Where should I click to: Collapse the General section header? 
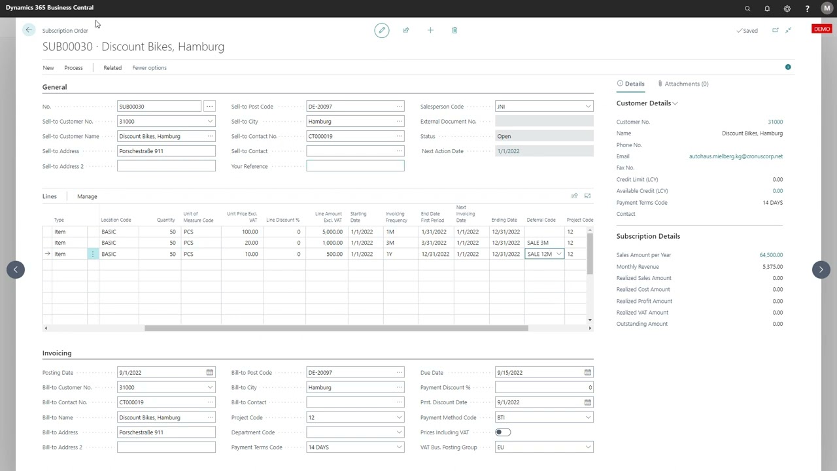[x=55, y=87]
